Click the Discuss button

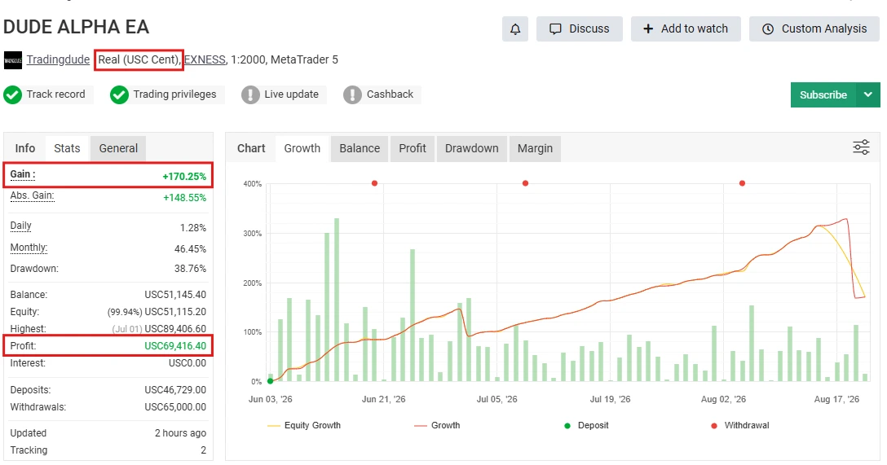point(580,29)
